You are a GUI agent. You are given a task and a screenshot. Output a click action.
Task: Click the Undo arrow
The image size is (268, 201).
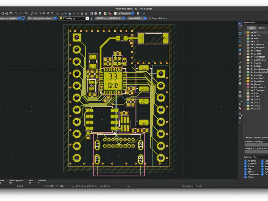pos(16,13)
